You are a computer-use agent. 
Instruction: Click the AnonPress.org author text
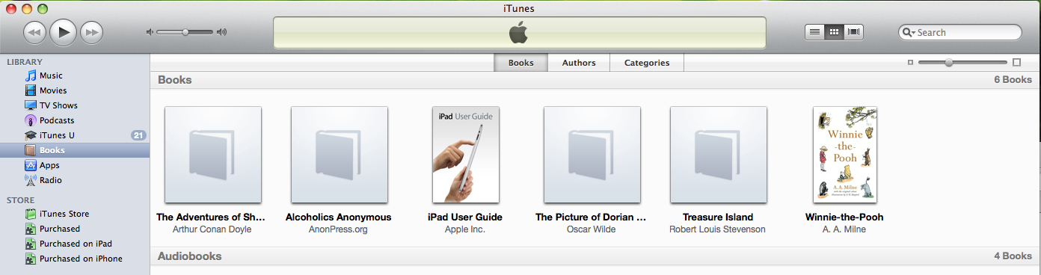339,229
